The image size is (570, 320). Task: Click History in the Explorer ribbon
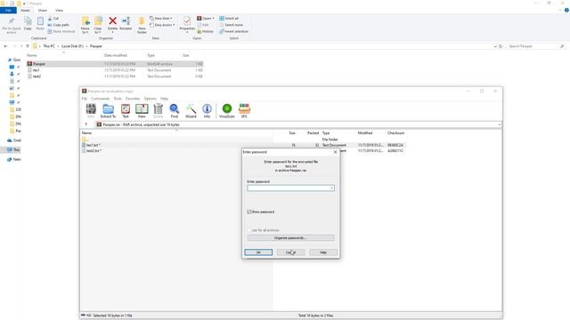(x=206, y=32)
